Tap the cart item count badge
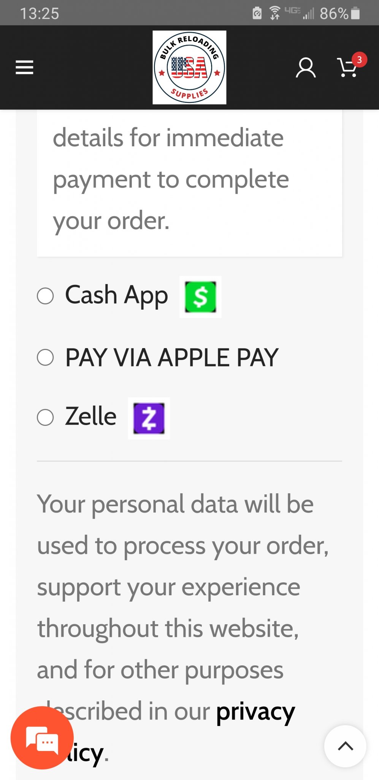Screen dimensions: 379x780 [359, 60]
